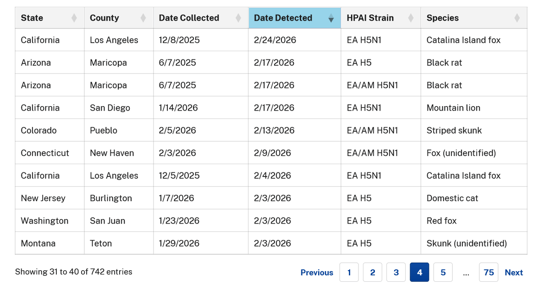
Task: Open page 2 of results
Action: tap(373, 273)
